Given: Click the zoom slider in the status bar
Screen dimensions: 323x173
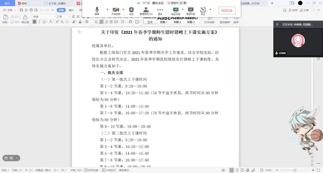Looking at the screenshot, I should tap(295, 170).
